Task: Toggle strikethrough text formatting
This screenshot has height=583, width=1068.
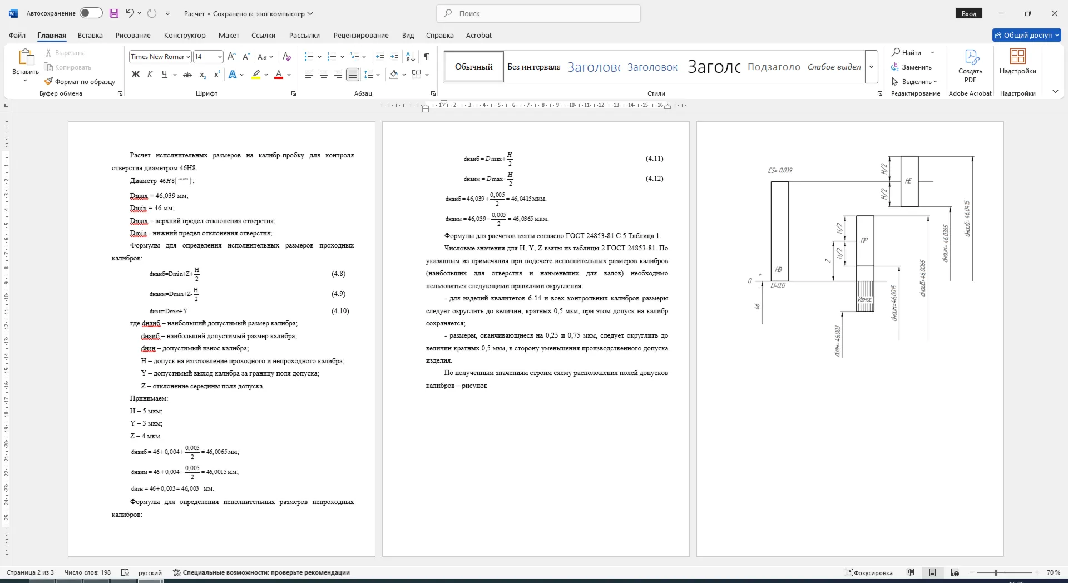Action: coord(187,75)
